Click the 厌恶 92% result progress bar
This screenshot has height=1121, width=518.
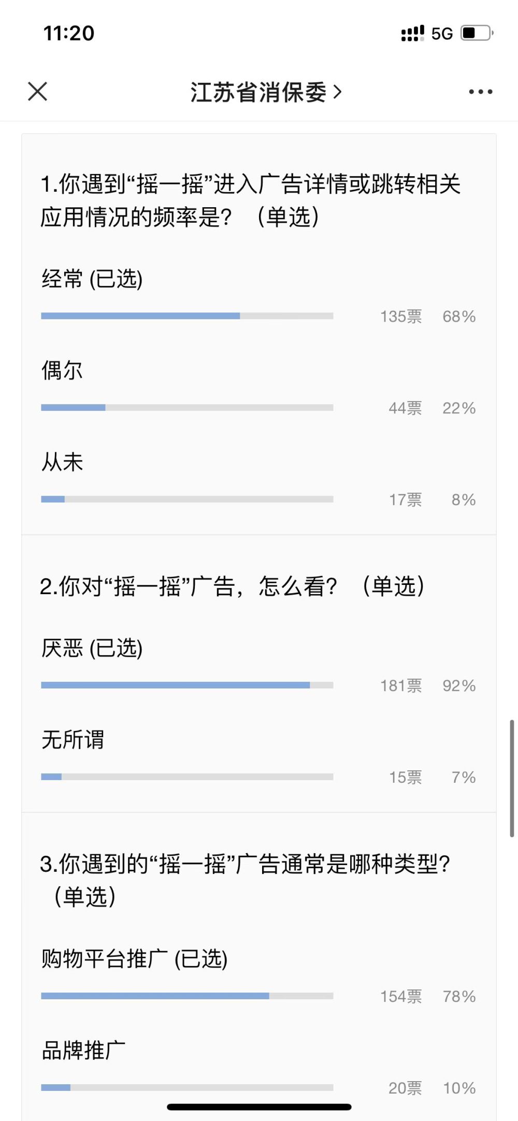[x=187, y=685]
